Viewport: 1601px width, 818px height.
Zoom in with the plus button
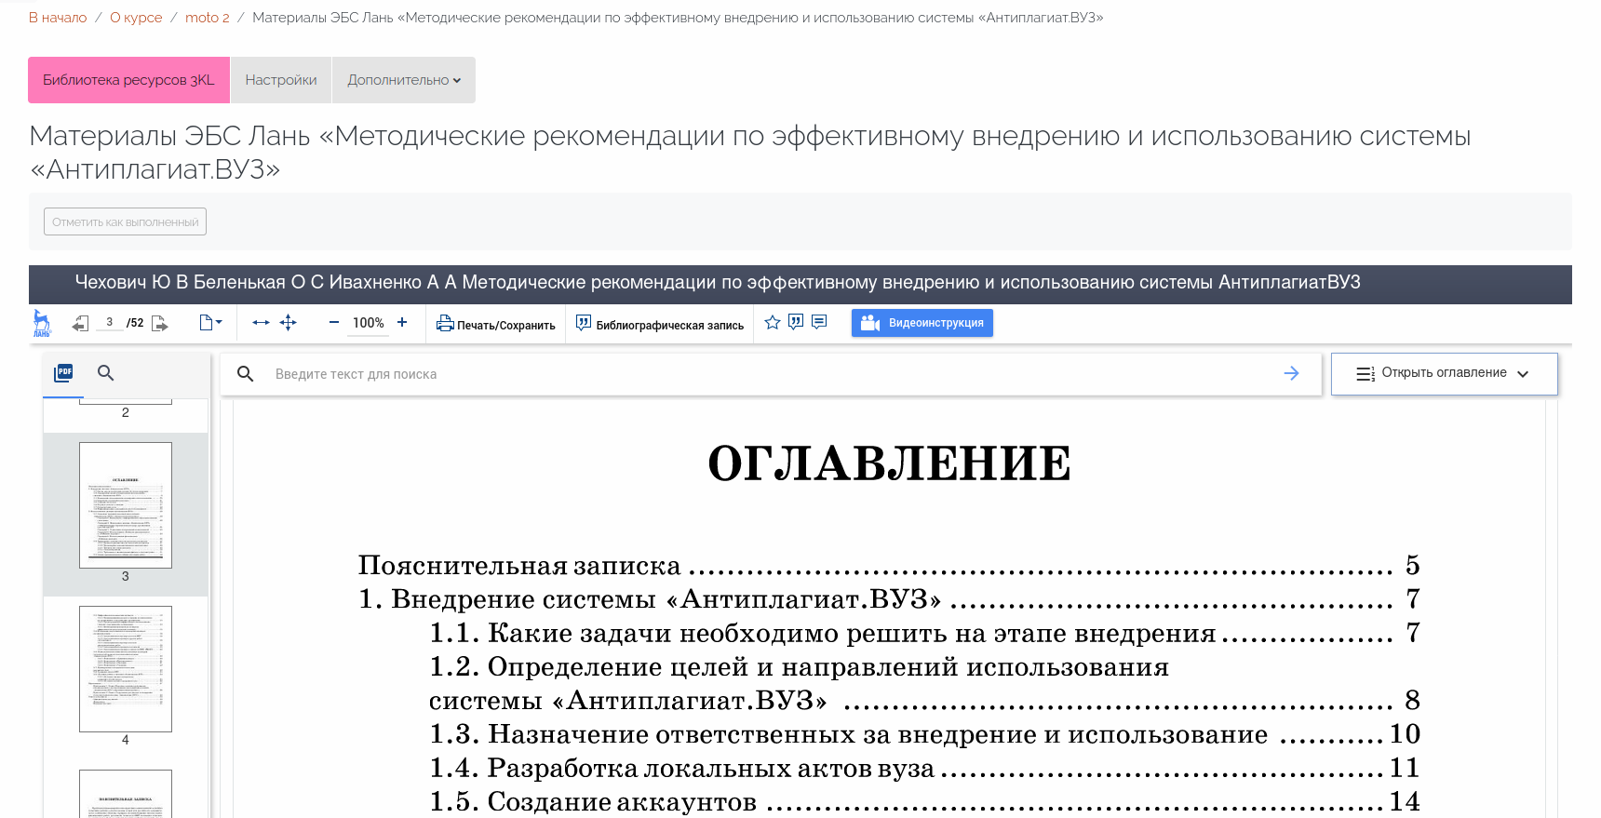(x=402, y=322)
